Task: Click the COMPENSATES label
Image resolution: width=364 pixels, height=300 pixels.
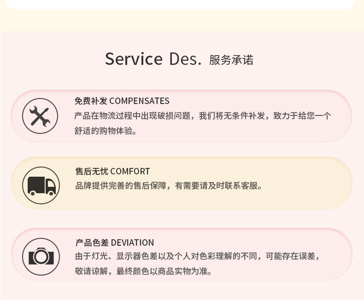Action: [139, 101]
